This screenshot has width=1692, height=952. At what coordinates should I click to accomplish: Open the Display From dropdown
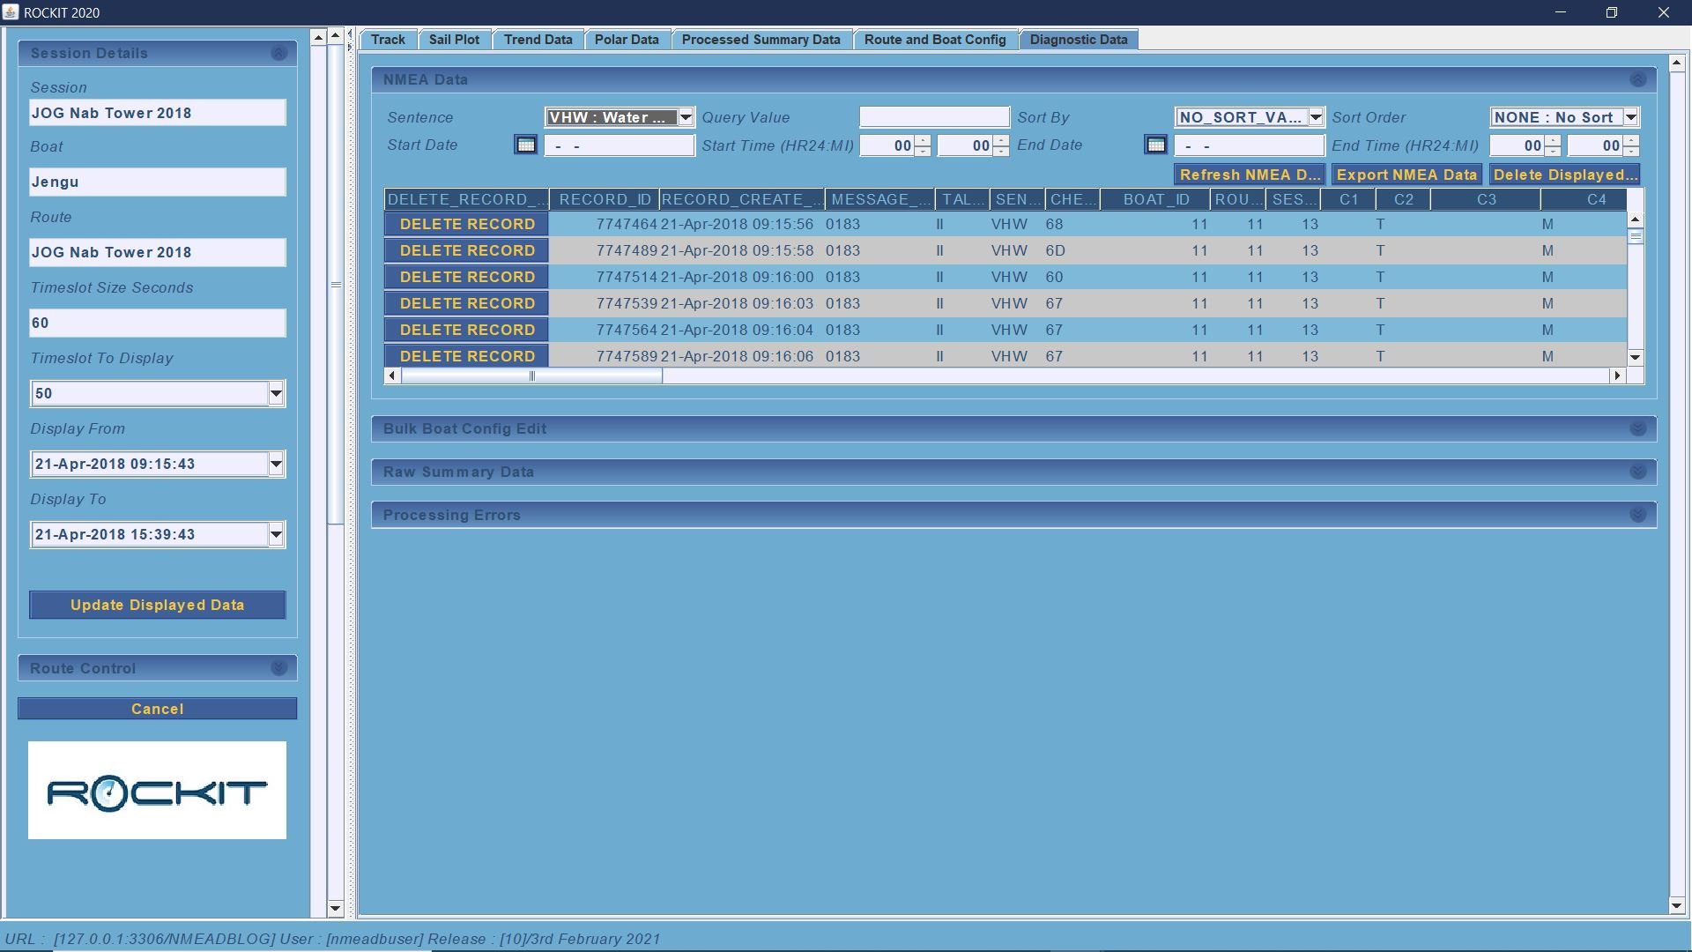276,464
